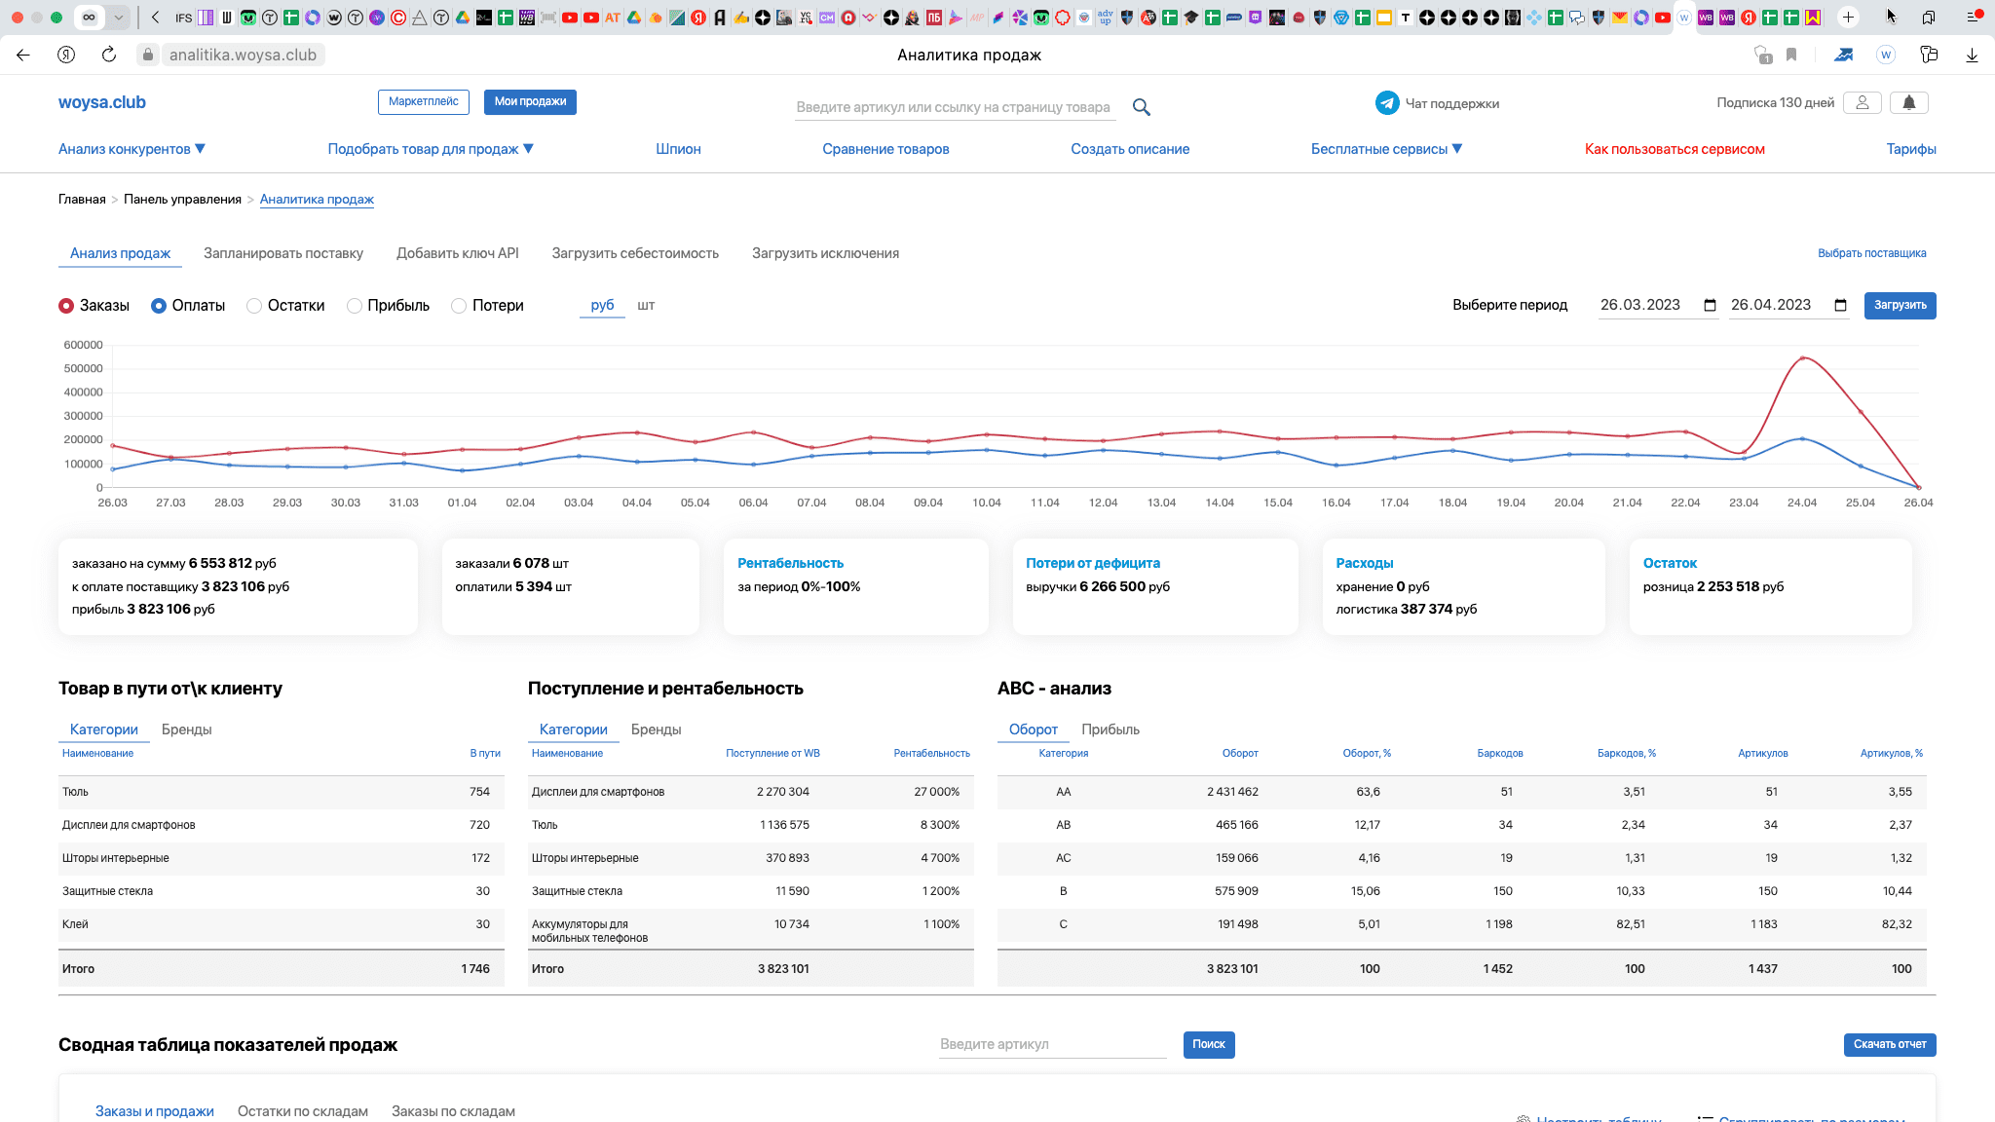Select the Остатки radio button

pos(254,306)
